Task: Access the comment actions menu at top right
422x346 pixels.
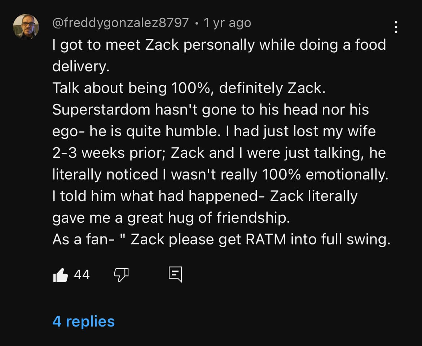Action: tap(396, 26)
